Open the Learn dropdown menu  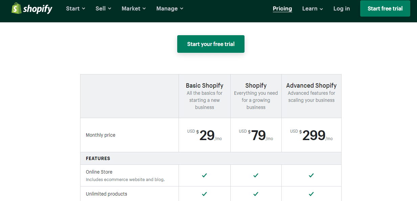pos(312,8)
